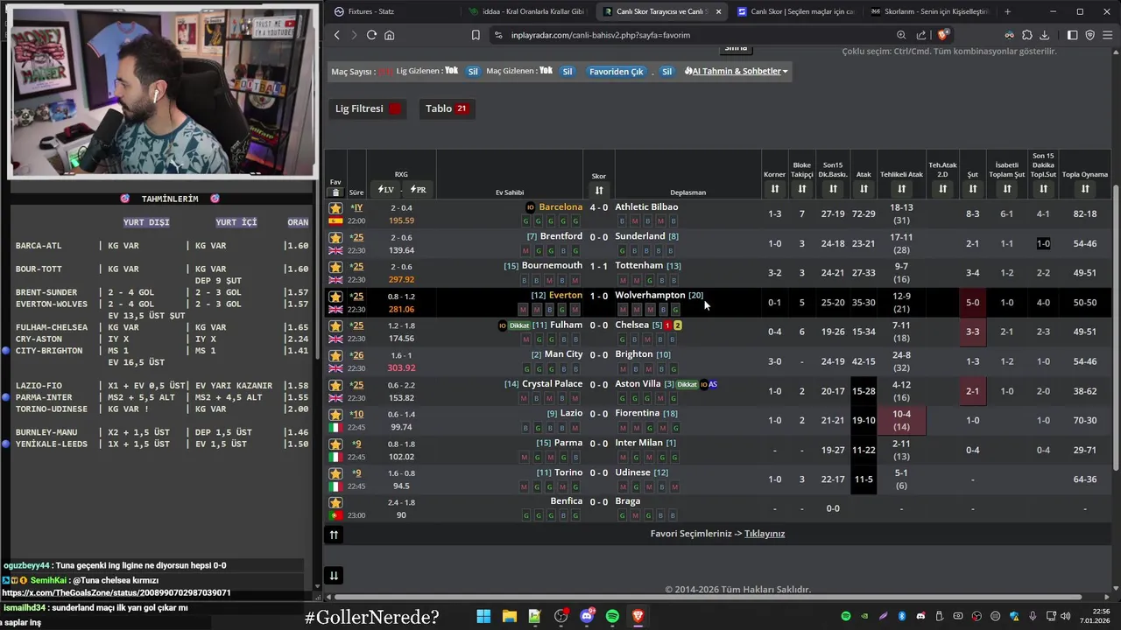1121x630 pixels.
Task: Reload the current page
Action: click(371, 35)
